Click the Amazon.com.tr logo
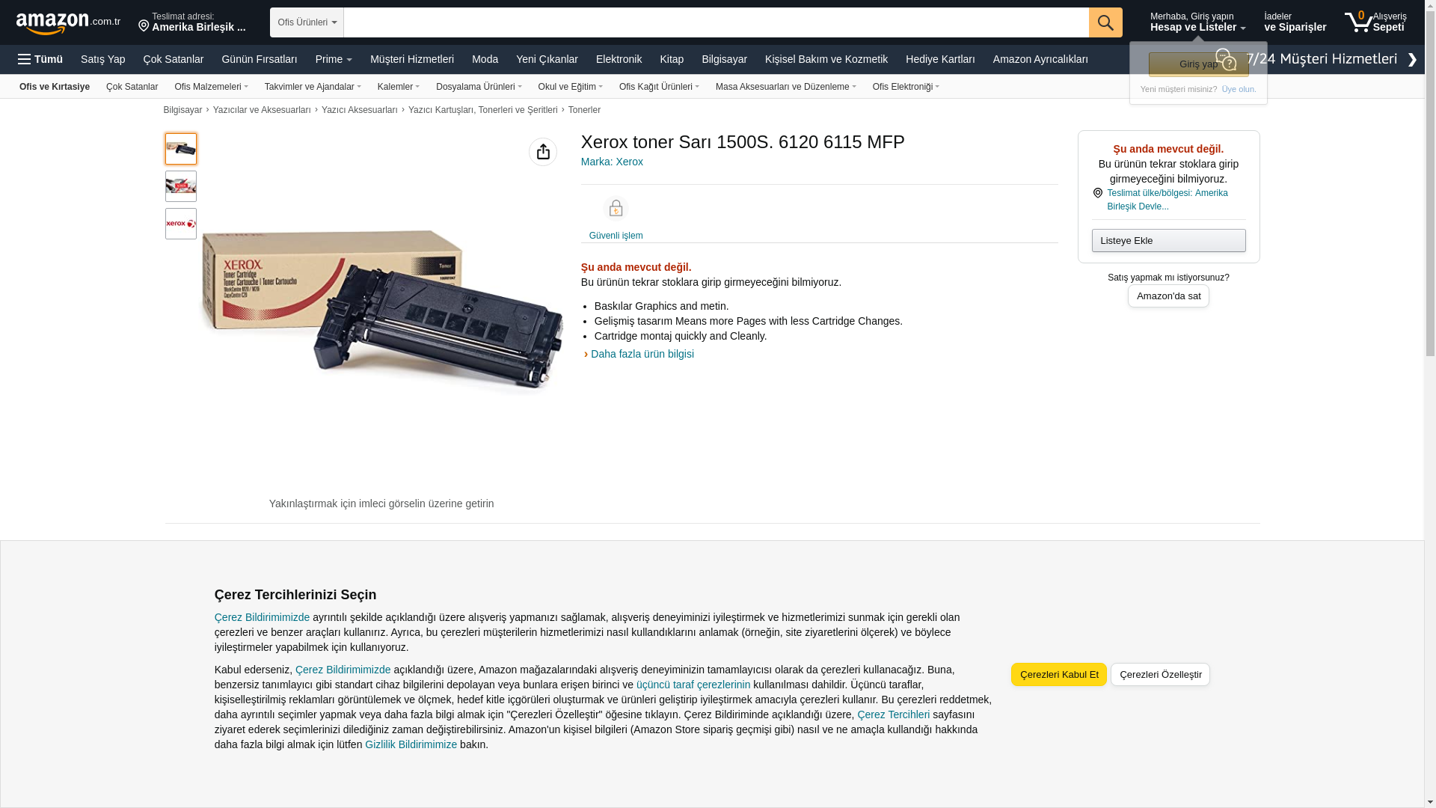Screen dimensions: 1436x808 [68, 22]
